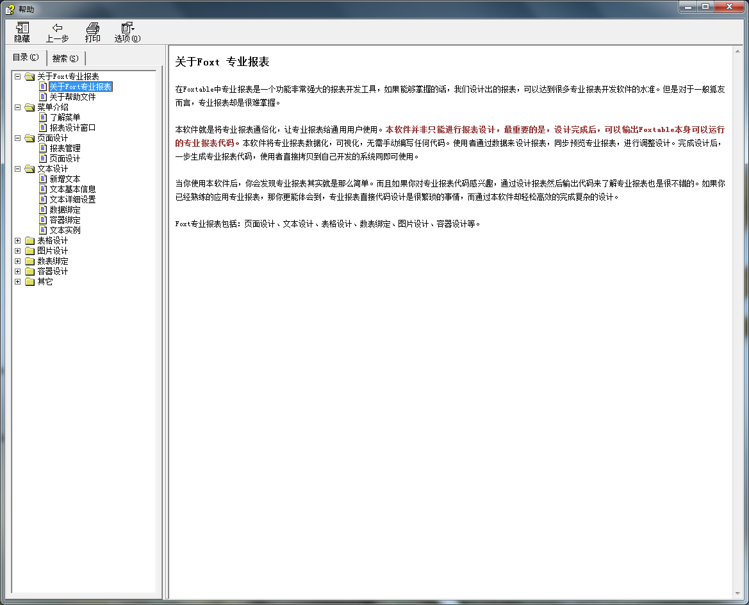Viewport: 749px width, 605px height.
Task: Select the 文本详细设置 topic
Action: click(72, 199)
